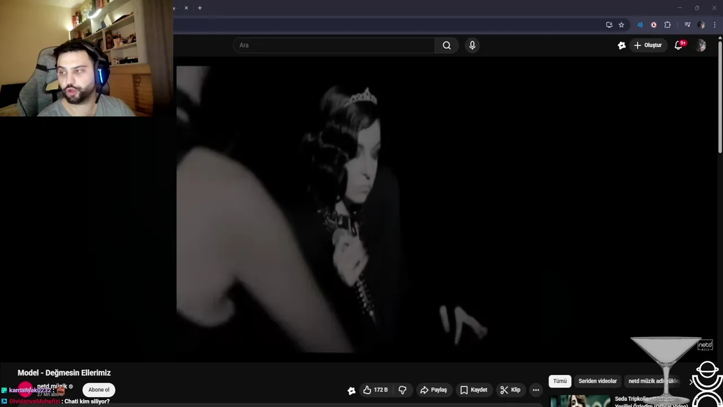The width and height of the screenshot is (723, 407).
Task: Open Chrome three-dot menu
Action: tap(715, 25)
